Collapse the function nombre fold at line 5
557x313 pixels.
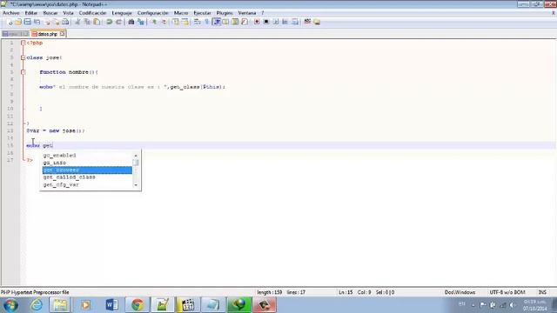(x=23, y=72)
